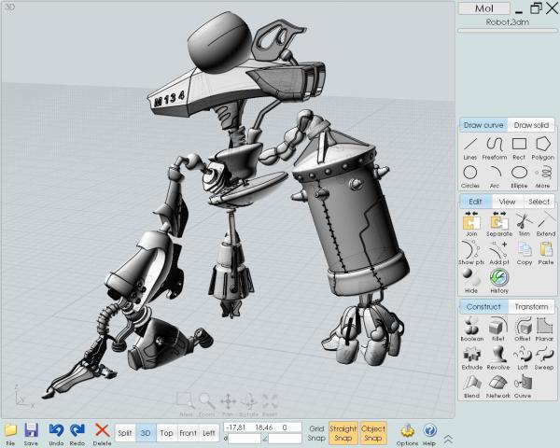Switch to the Draw solid tab

tap(531, 125)
